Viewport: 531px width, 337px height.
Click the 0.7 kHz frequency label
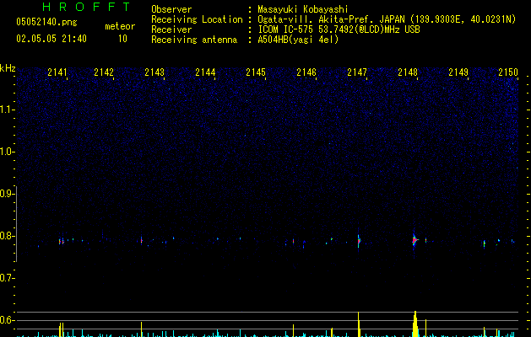[x=7, y=278]
